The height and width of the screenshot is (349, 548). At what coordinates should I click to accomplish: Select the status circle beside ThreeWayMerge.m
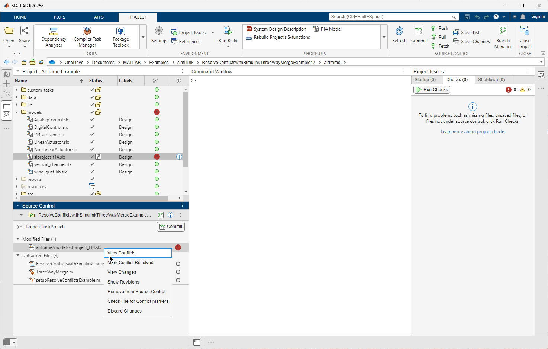(x=178, y=272)
